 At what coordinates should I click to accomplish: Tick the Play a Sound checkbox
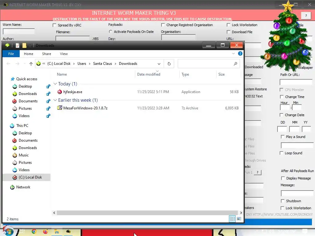(x=283, y=137)
